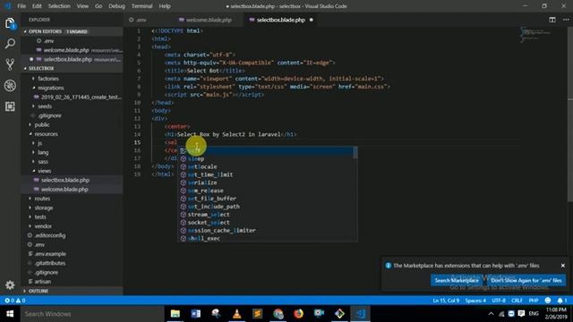The height and width of the screenshot is (322, 573).
Task: Expand the storage folder
Action: 44,208
